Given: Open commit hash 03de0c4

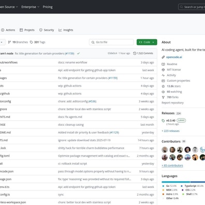Looking at the screenshot, I should click(112, 53).
